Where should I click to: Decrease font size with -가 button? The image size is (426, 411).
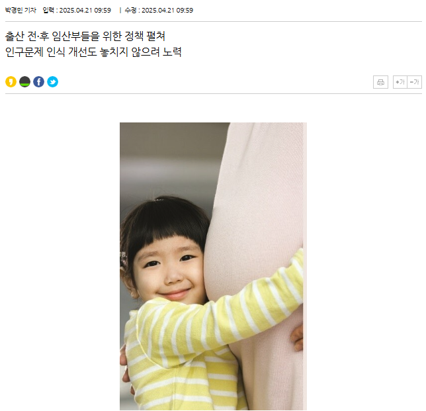pyautogui.click(x=415, y=82)
